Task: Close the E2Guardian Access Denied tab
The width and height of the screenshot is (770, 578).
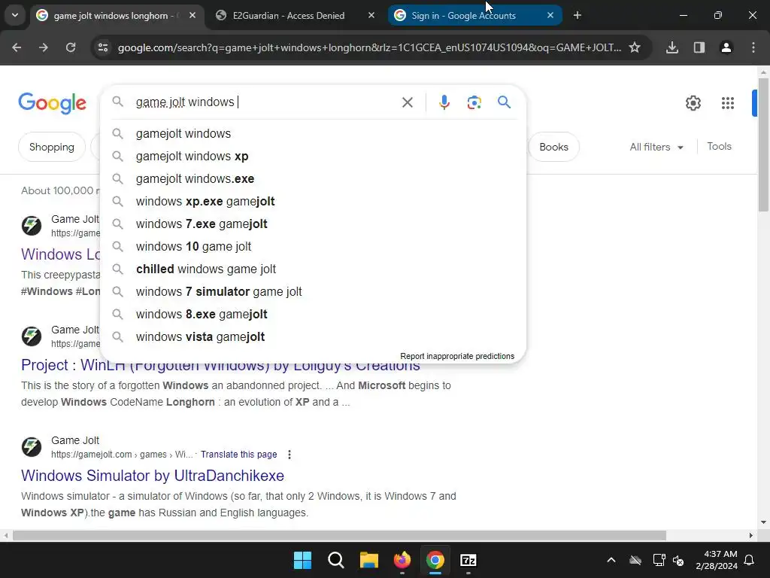Action: (371, 15)
